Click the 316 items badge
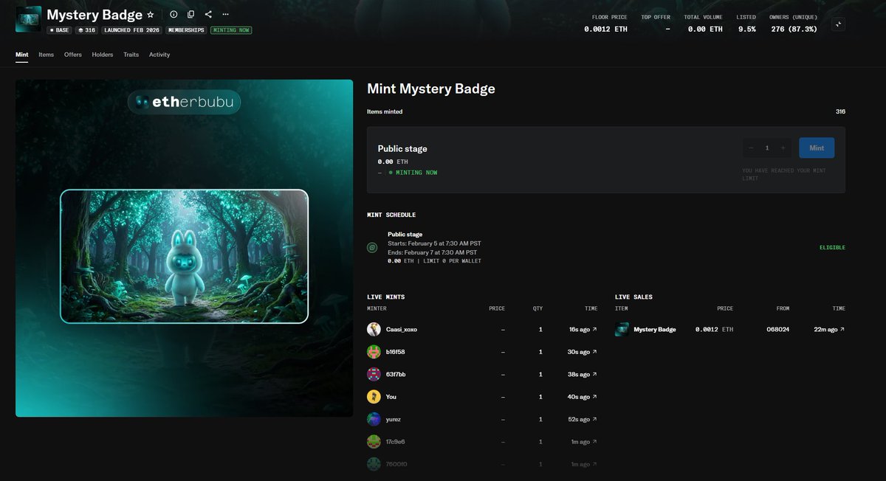Viewport: 886px width, 481px height. 87,30
